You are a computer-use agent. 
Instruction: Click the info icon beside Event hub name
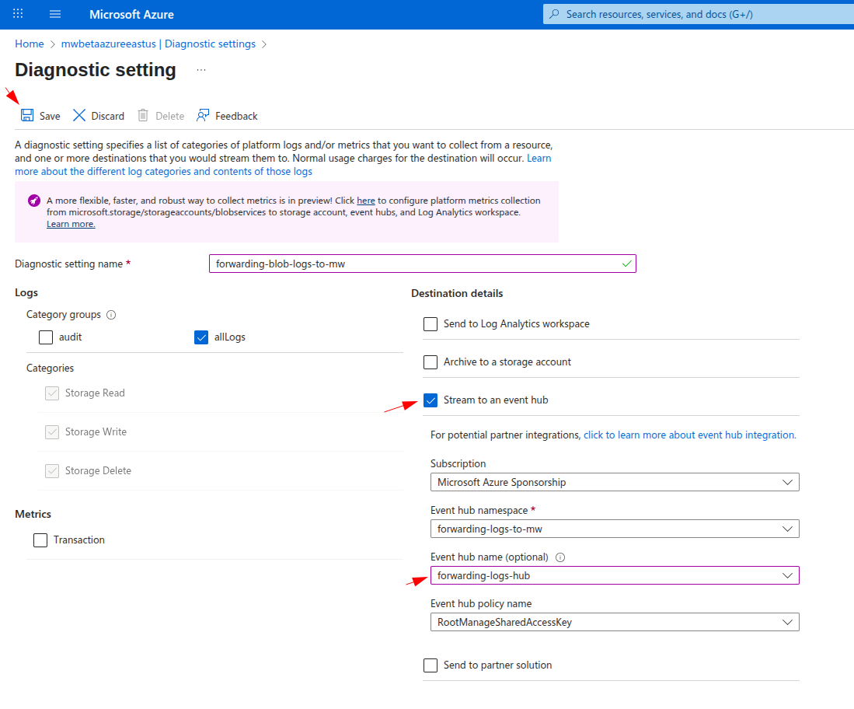pyautogui.click(x=560, y=557)
